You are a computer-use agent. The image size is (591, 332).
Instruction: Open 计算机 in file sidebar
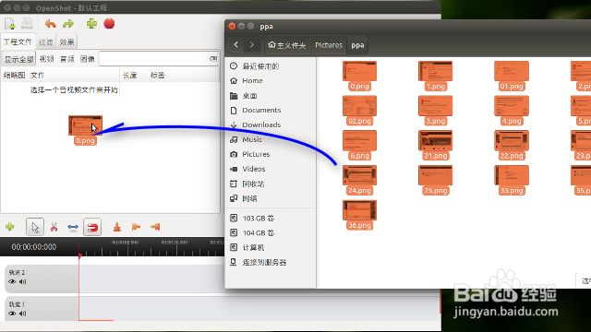click(253, 247)
